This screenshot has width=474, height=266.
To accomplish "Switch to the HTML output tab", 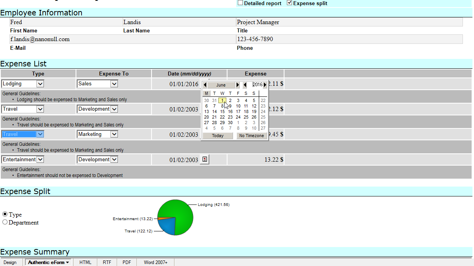I will pos(85,262).
